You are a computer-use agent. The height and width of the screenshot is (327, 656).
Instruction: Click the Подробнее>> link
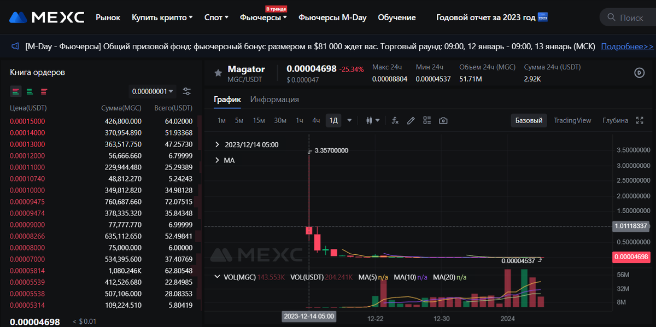point(628,46)
